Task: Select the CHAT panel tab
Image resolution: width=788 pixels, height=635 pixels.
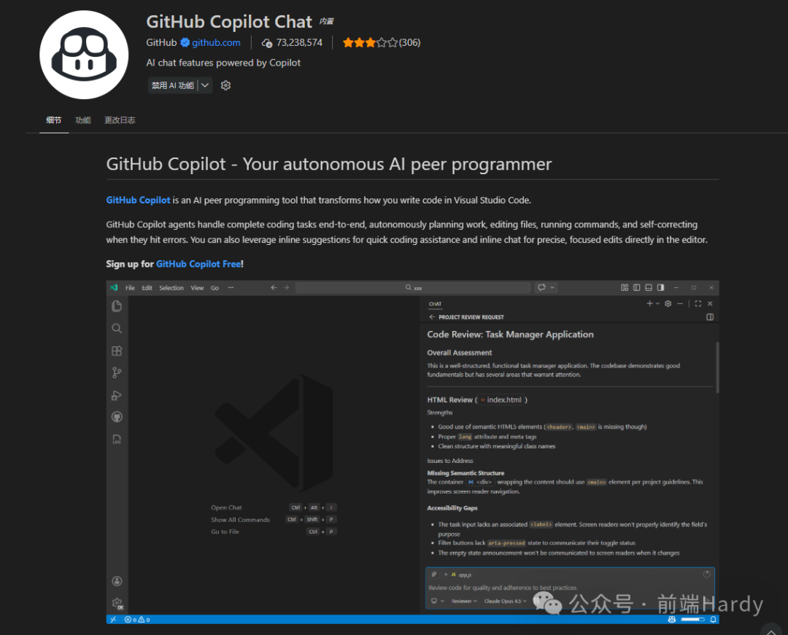Action: 435,304
